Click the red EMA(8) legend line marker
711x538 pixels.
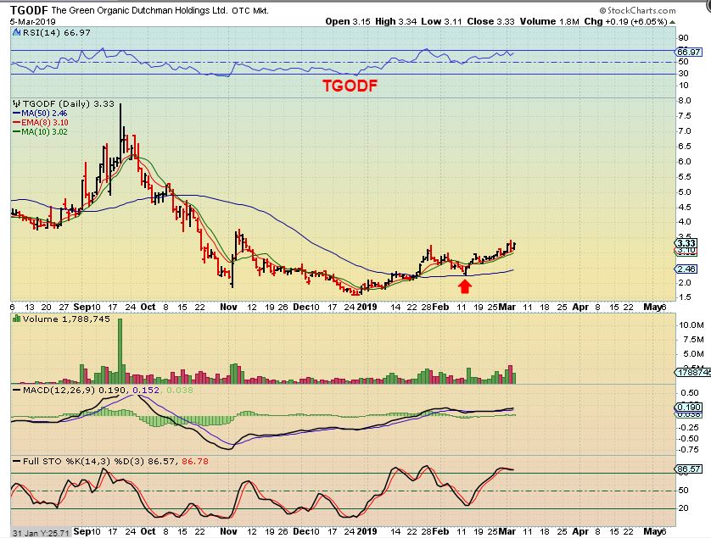tap(17, 123)
